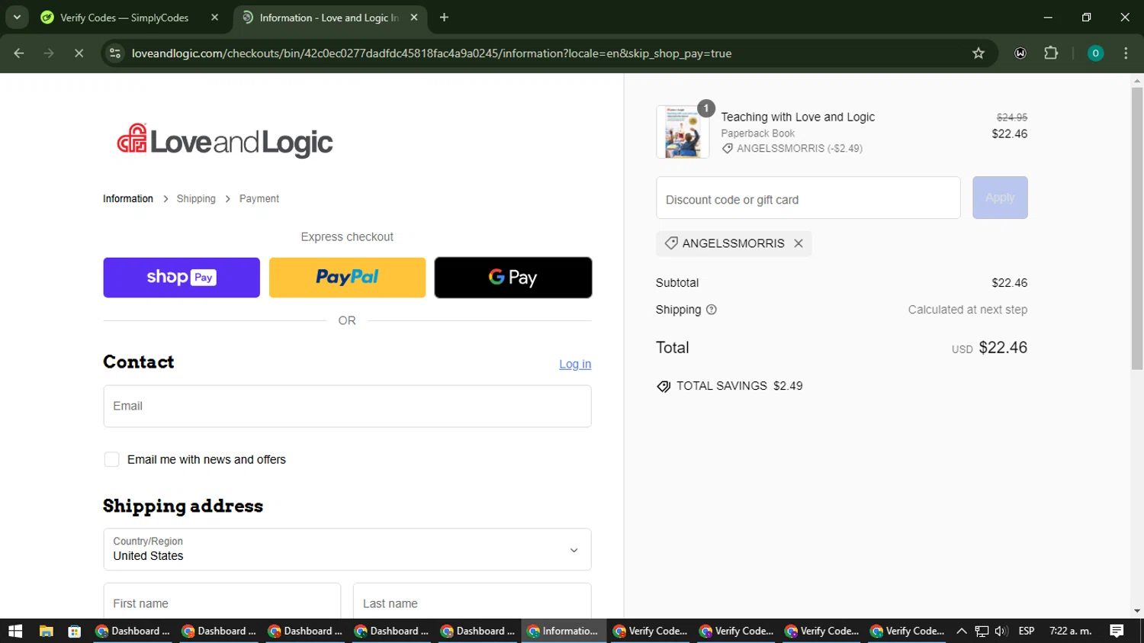Bookmark this page with the star icon
This screenshot has width=1144, height=643.
(x=979, y=53)
